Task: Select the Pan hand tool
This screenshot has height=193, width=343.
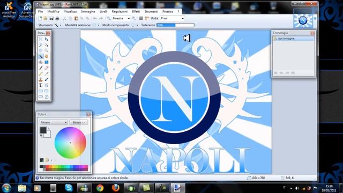Action: click(x=47, y=56)
